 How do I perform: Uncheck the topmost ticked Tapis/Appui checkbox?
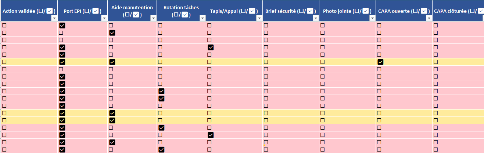coord(211,47)
